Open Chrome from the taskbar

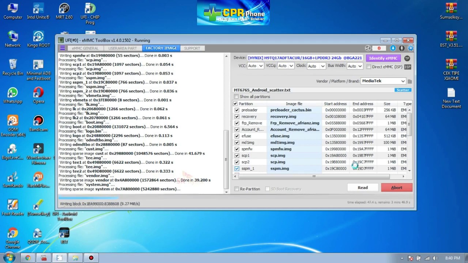pos(28,258)
